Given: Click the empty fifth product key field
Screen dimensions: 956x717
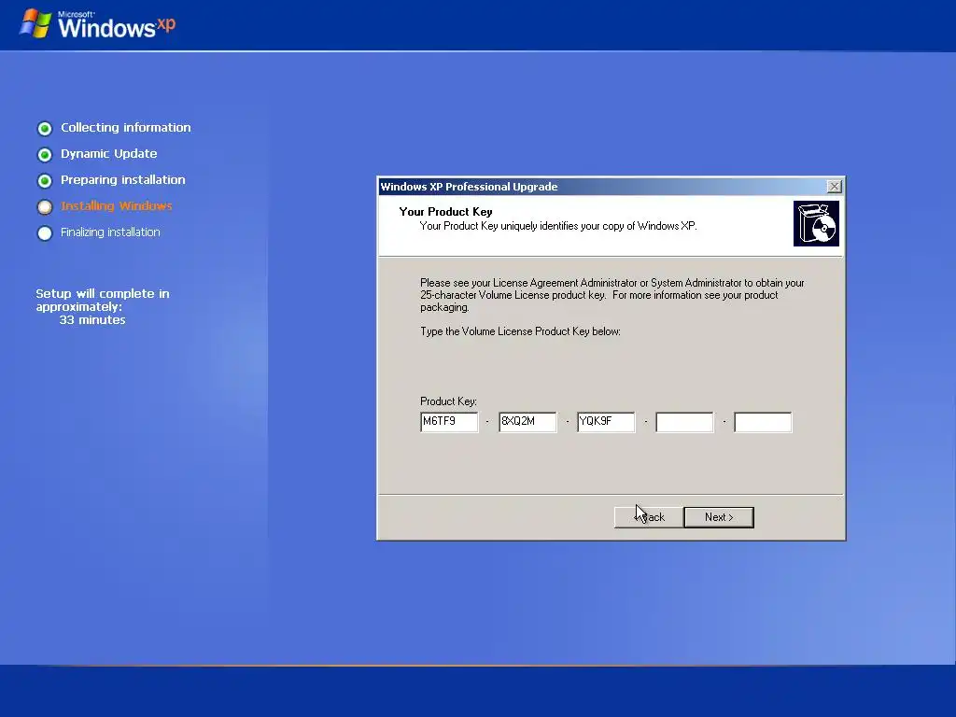Looking at the screenshot, I should coord(764,422).
